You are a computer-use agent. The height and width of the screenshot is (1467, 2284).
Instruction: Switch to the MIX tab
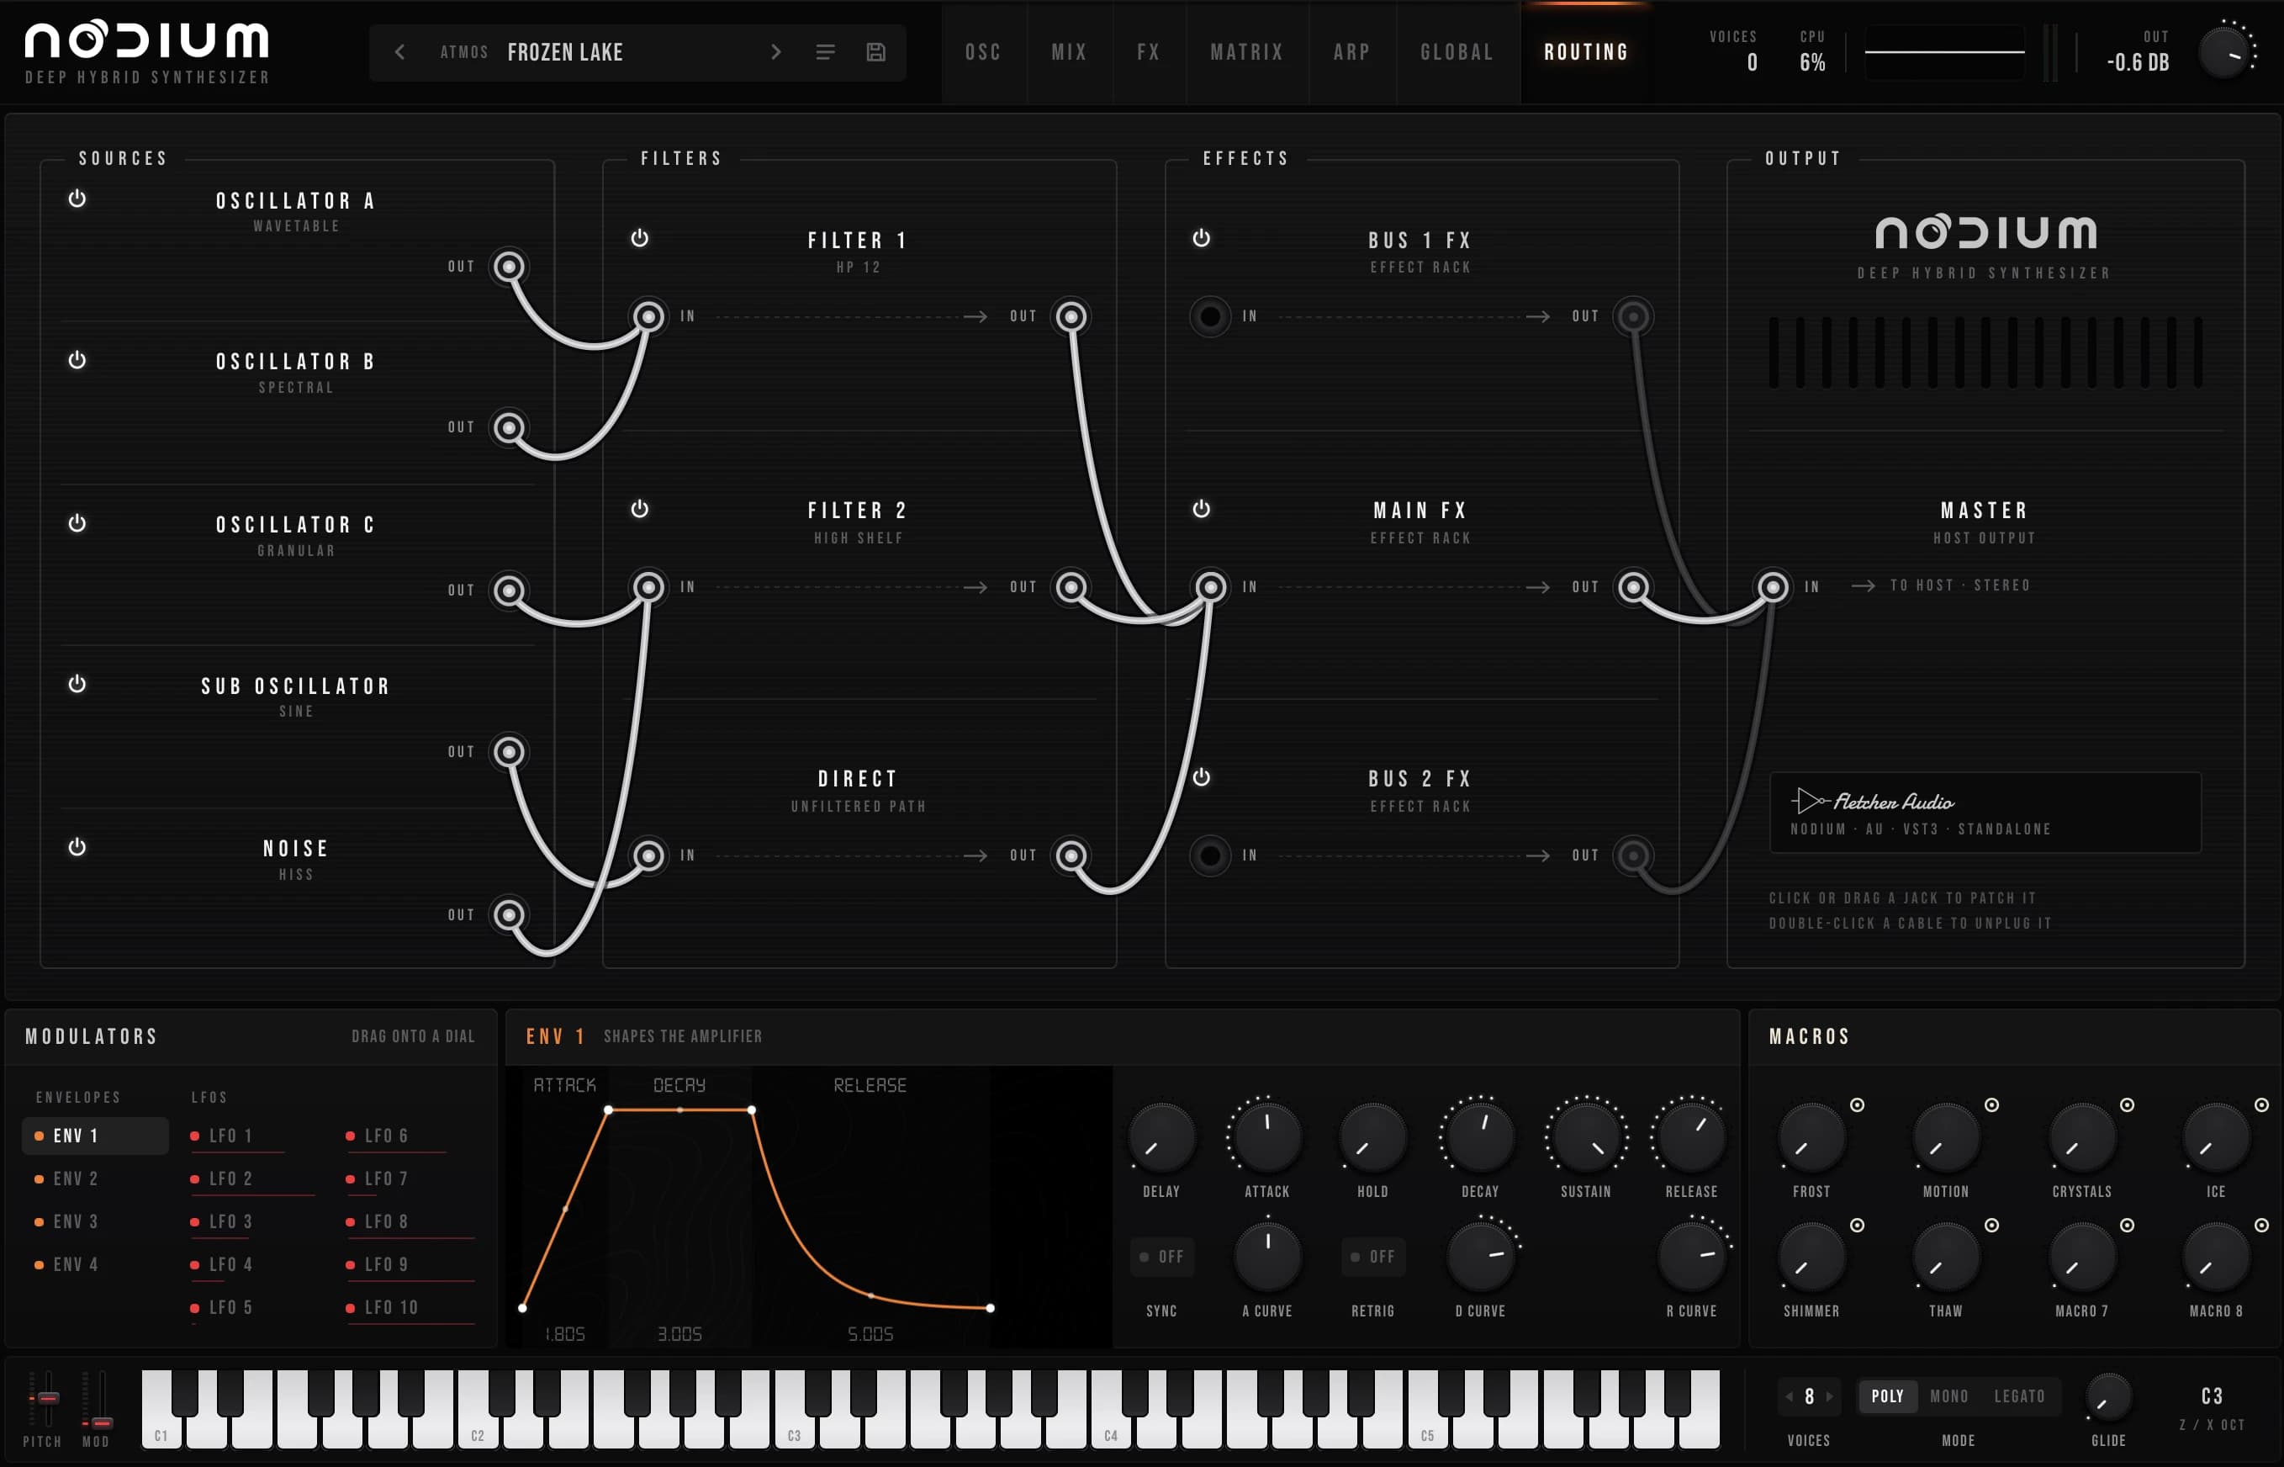[x=1069, y=52]
